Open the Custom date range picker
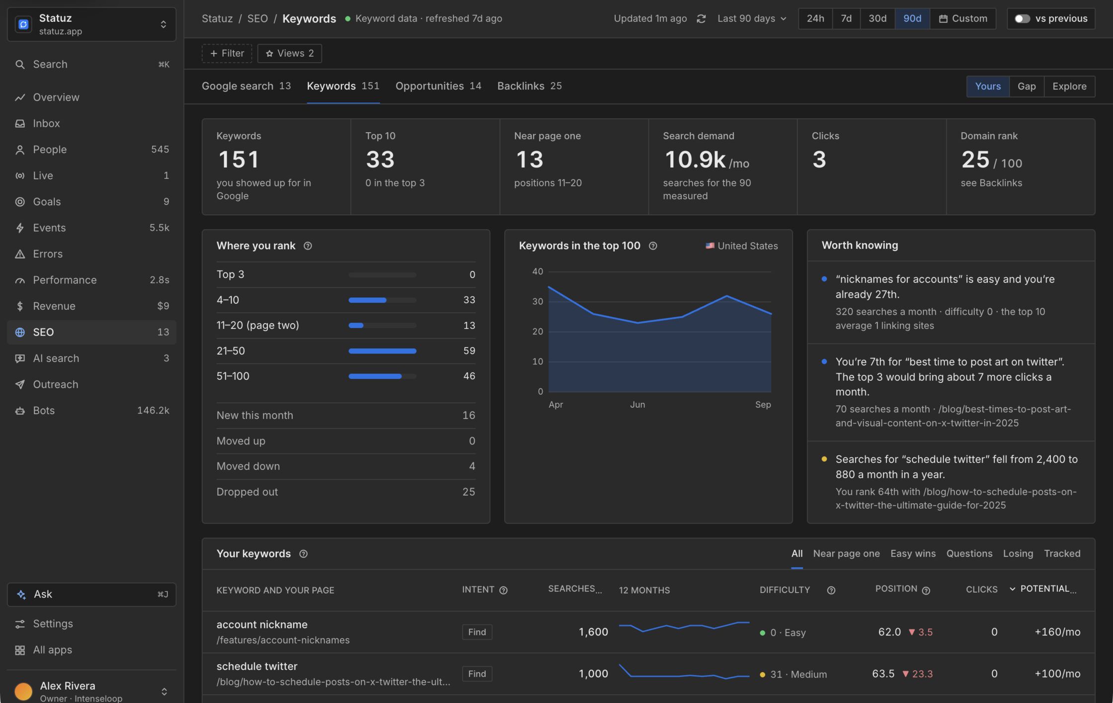 pyautogui.click(x=963, y=19)
